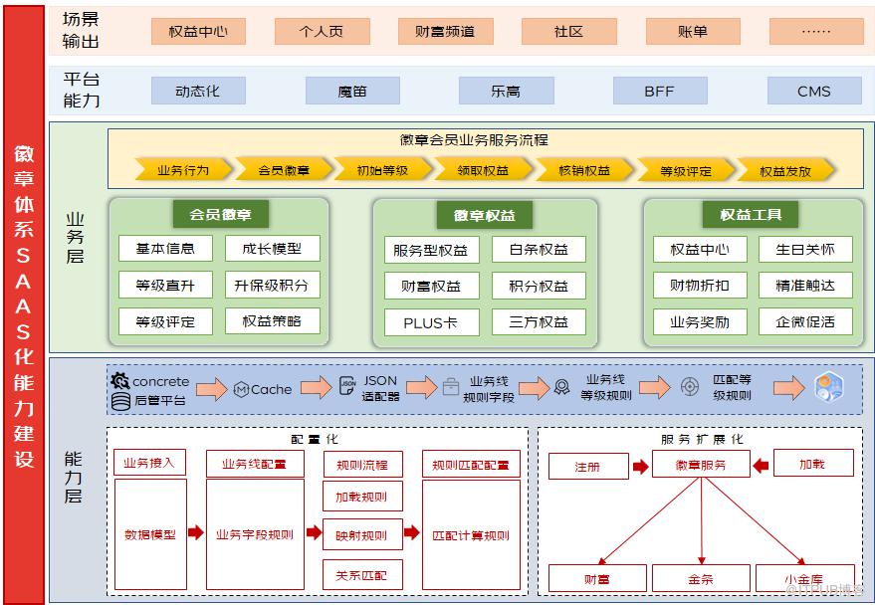Click the 加载规则 red box
875x605 pixels.
[x=362, y=497]
